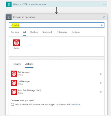
Task: Show info for Send Text Message (SMS)
Action: pos(101,92)
